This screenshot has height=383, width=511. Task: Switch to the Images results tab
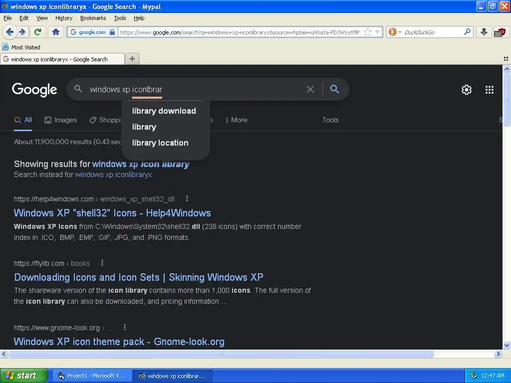[x=60, y=120]
